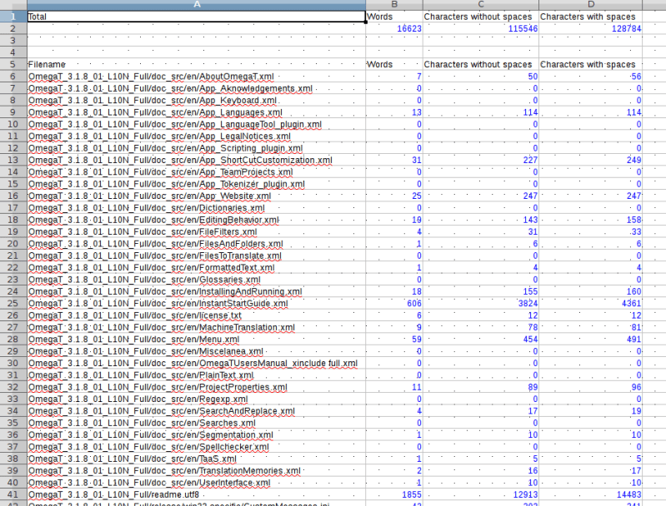Viewport: 666px width, 506px height.
Task: Click value 454 in Menu.xml row
Action: pos(481,340)
